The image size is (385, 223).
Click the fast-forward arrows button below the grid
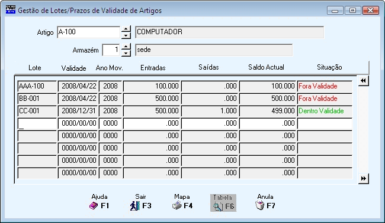pos(364,179)
